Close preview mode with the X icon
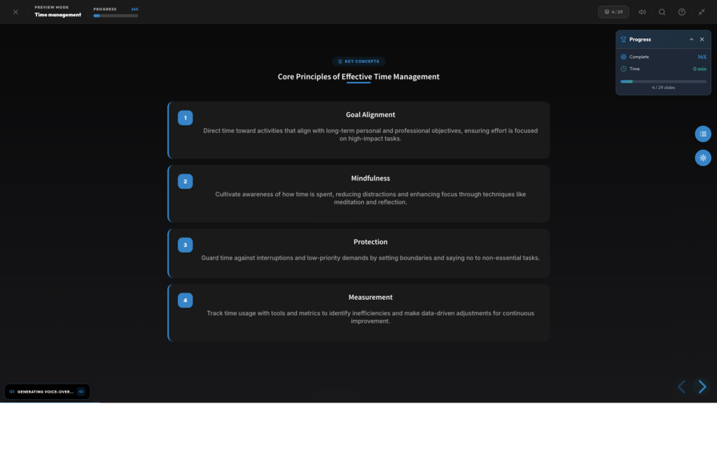717x460 pixels. coord(15,12)
